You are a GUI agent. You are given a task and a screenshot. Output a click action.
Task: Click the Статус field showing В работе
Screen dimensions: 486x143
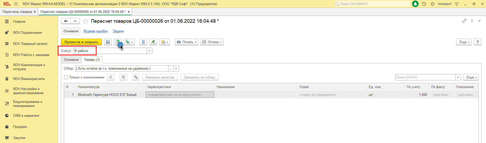110,51
